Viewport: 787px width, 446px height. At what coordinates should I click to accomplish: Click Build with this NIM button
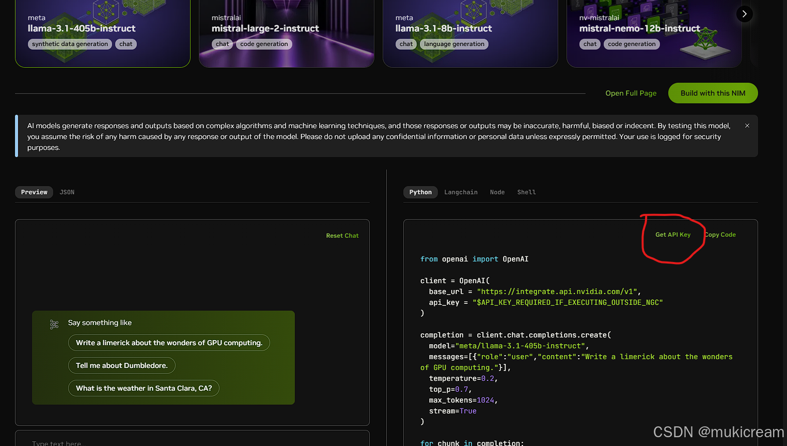pos(713,93)
